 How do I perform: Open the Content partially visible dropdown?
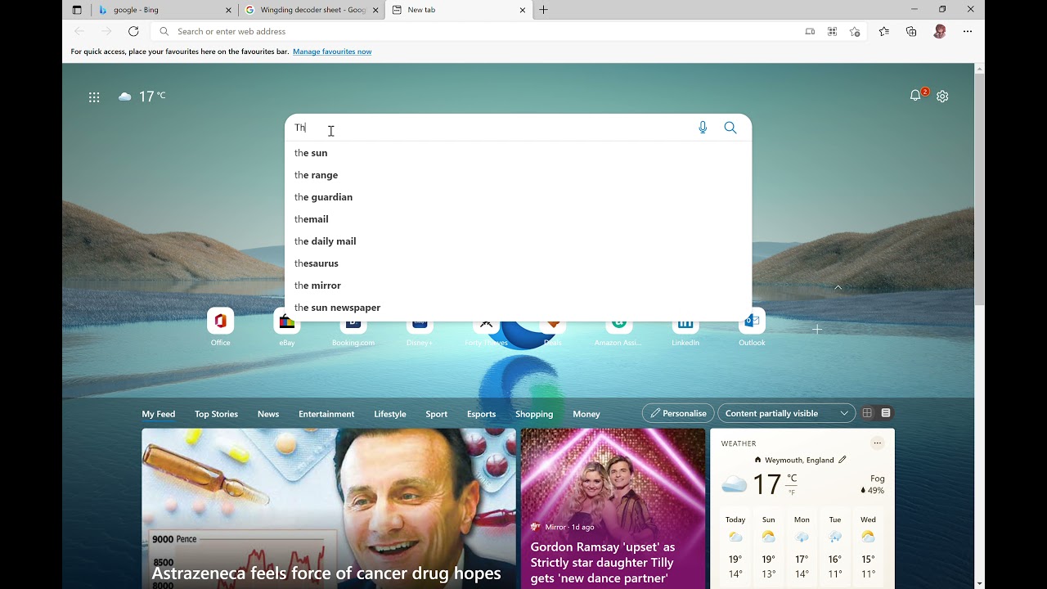(786, 413)
